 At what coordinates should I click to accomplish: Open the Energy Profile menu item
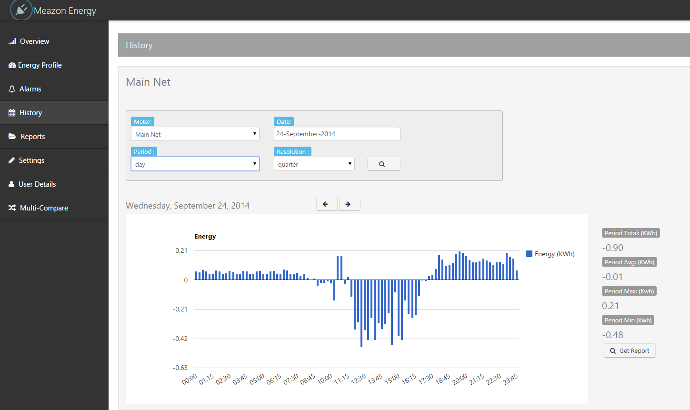click(54, 65)
